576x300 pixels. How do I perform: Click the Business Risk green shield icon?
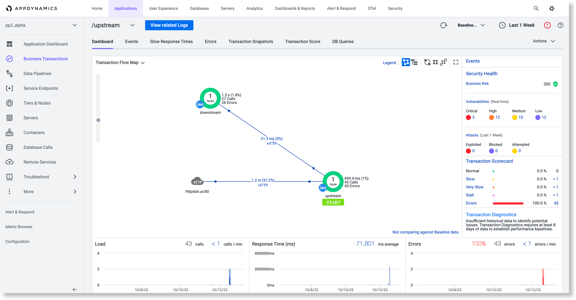556,84
